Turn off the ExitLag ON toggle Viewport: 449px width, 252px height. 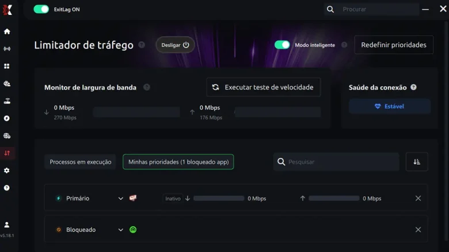point(41,9)
